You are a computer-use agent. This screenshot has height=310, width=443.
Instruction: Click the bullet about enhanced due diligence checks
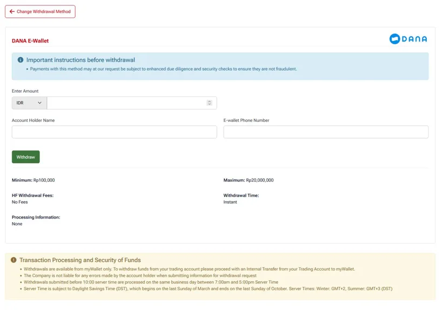click(x=163, y=69)
